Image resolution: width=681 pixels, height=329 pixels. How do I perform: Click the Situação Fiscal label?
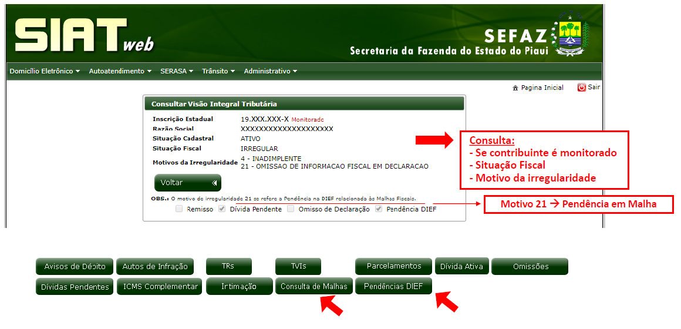click(x=176, y=149)
